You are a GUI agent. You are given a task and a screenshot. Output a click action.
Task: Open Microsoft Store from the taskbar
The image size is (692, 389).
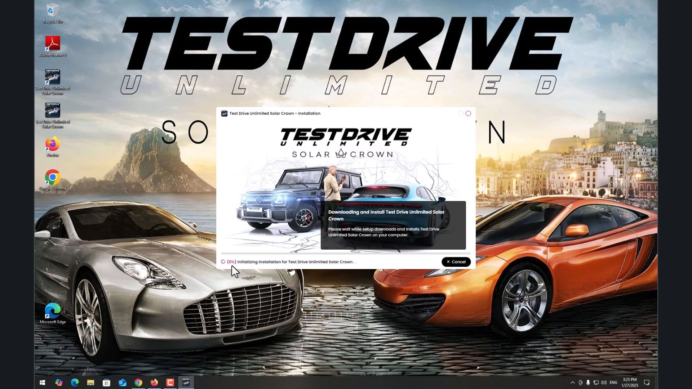pyautogui.click(x=106, y=383)
